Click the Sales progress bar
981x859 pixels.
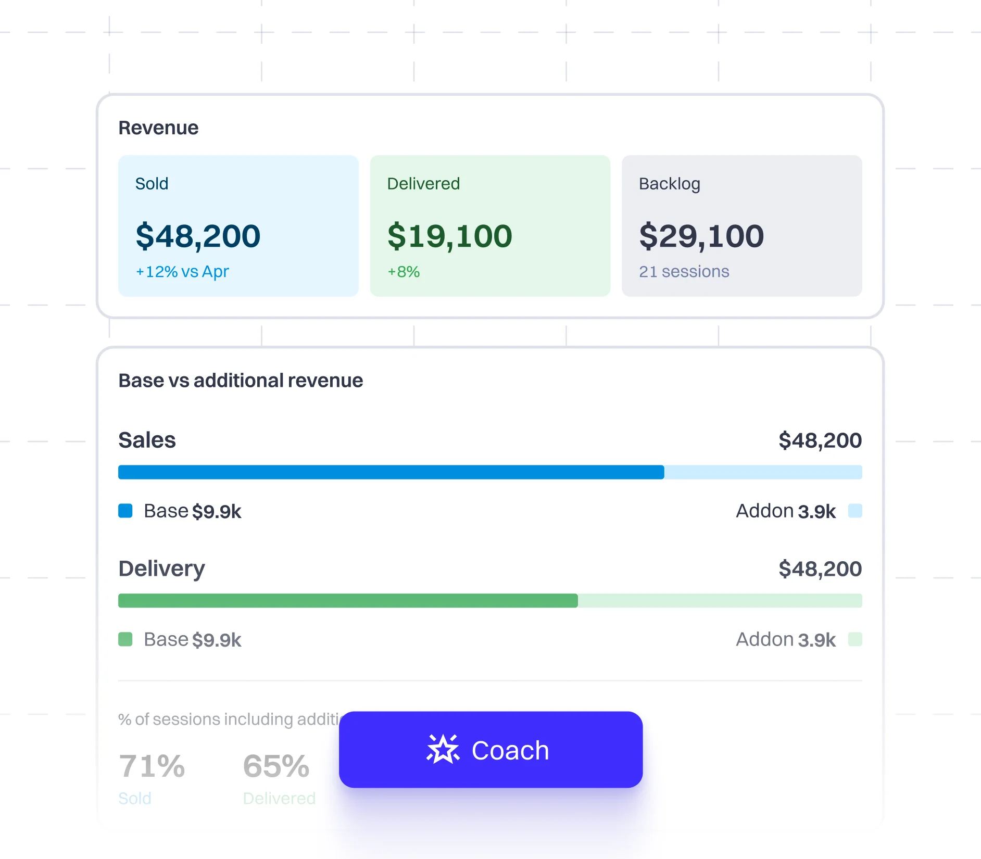[490, 472]
